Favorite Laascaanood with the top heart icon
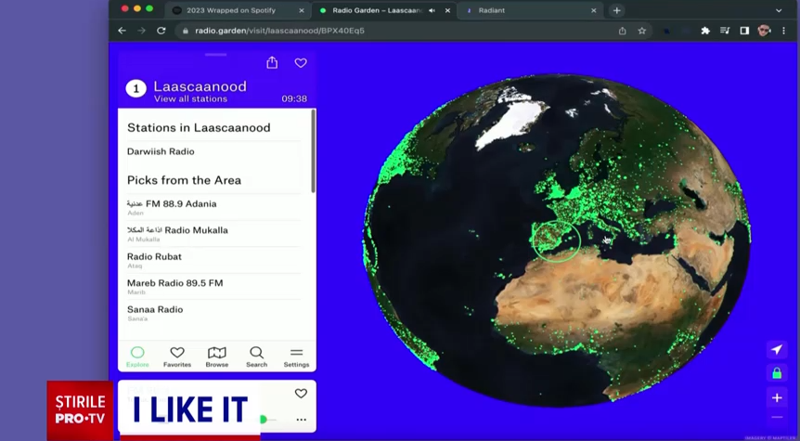The image size is (800, 441). point(301,62)
